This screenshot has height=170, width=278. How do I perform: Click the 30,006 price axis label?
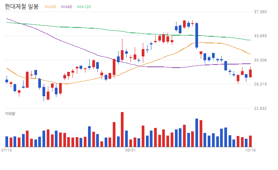tap(260, 60)
